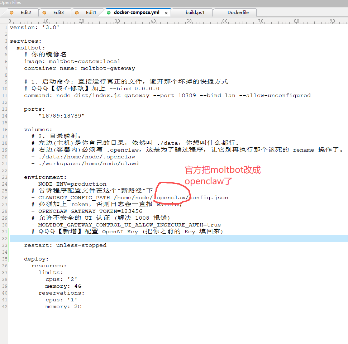Click the "version: '3.8'" text

pos(34,28)
